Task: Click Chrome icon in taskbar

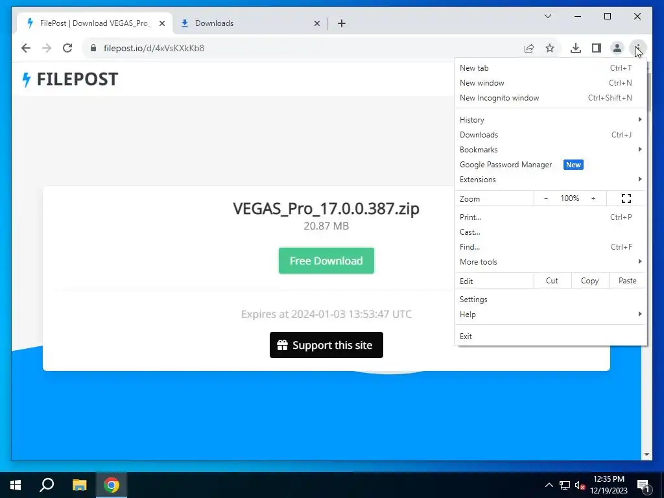Action: 112,485
